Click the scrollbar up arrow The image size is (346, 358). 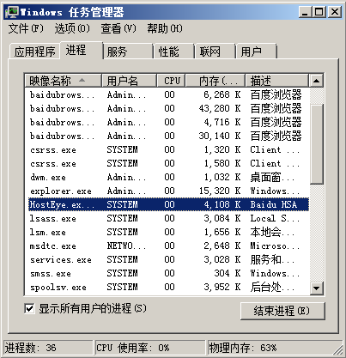pos(317,81)
